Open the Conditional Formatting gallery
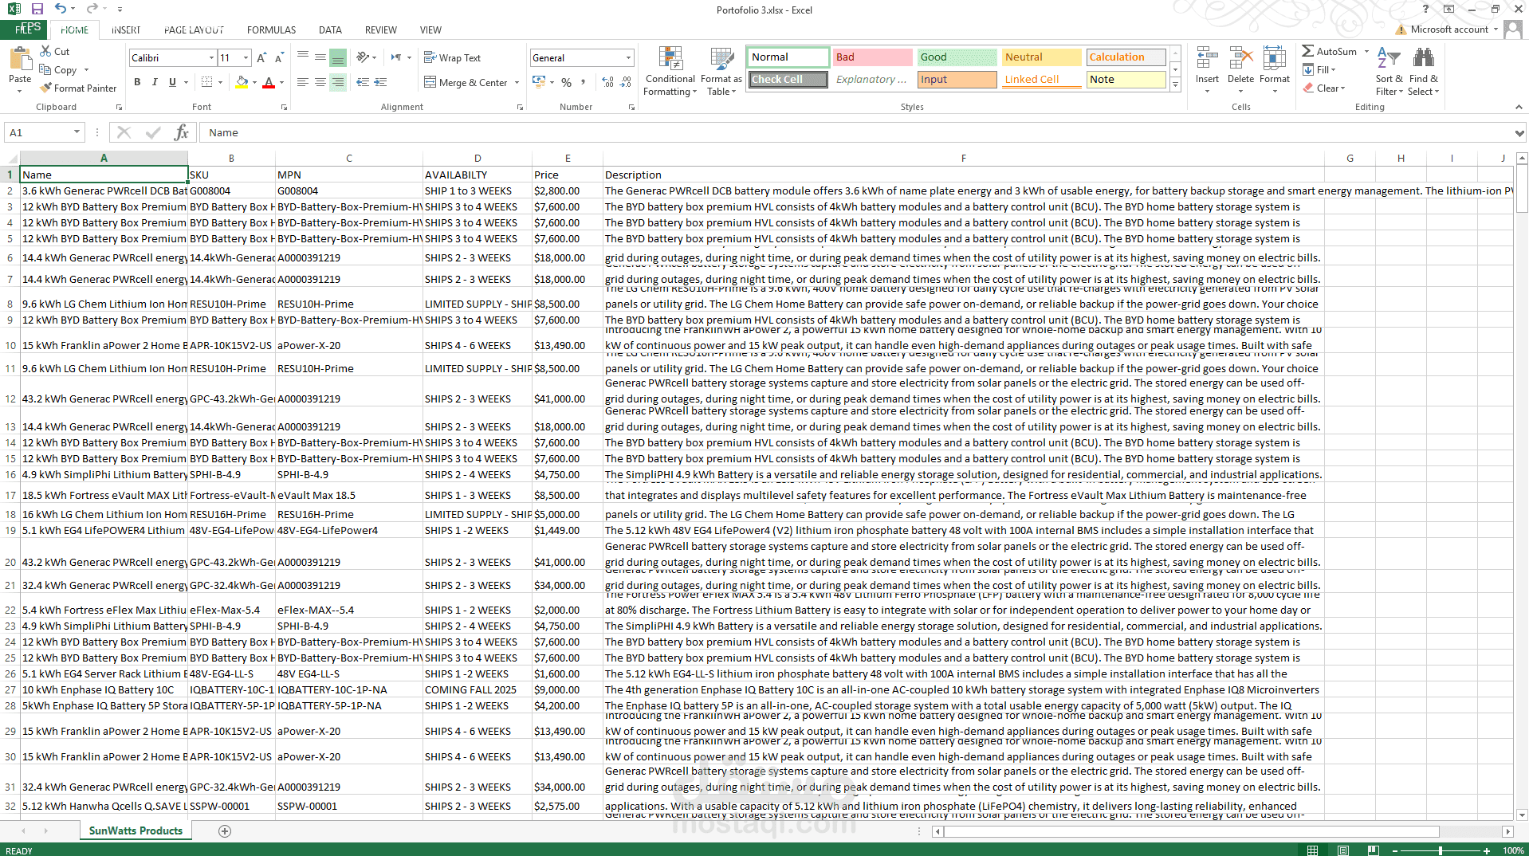 [x=670, y=70]
